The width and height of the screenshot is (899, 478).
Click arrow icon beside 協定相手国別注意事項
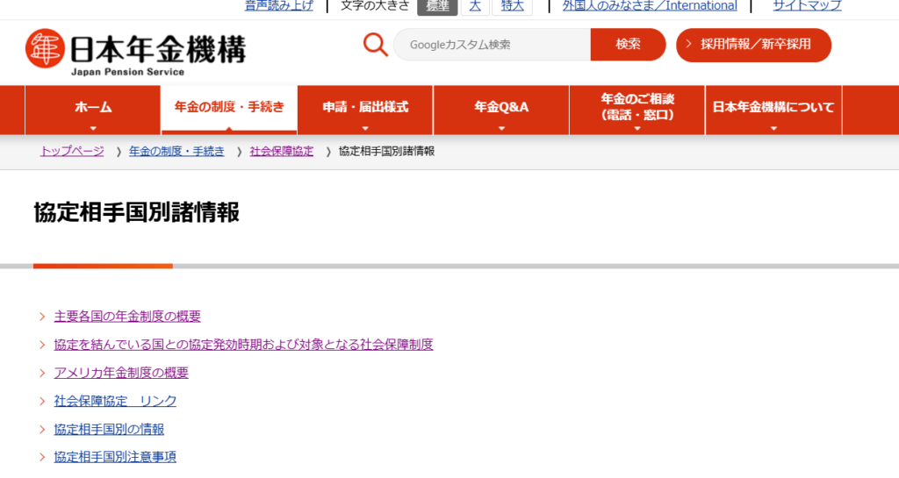tap(42, 457)
